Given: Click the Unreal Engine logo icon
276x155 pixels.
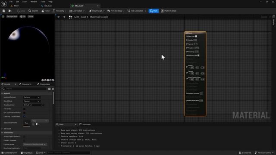Looking at the screenshot, I should coord(4,4).
